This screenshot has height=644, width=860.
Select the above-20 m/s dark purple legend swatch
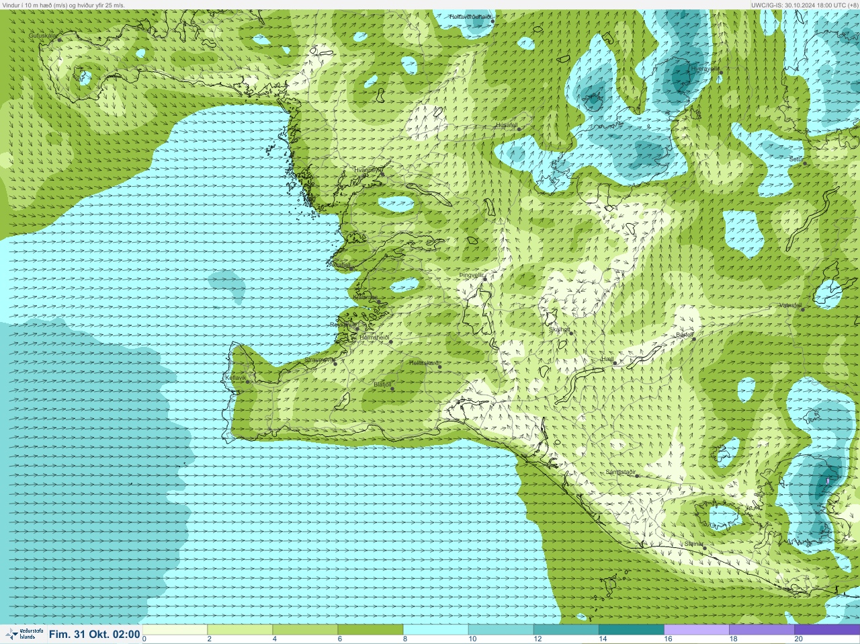click(x=826, y=629)
